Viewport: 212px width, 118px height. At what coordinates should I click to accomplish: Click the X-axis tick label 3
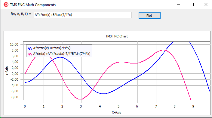[81, 106]
